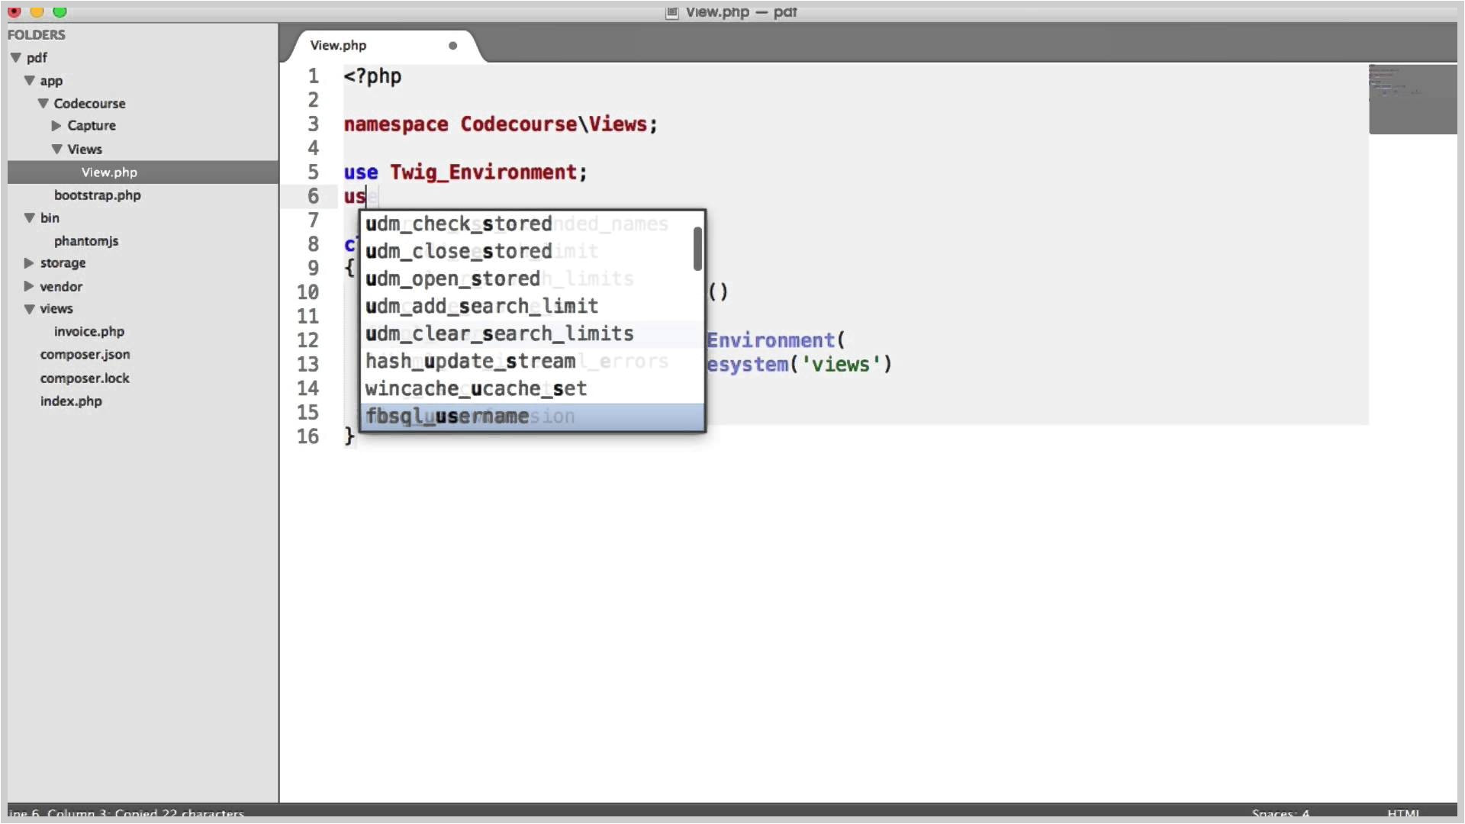Expand the storage folder arrow

[29, 263]
